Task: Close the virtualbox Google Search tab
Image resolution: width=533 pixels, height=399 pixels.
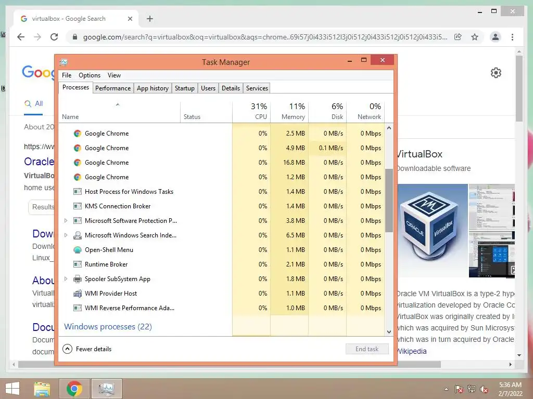Action: tap(130, 19)
